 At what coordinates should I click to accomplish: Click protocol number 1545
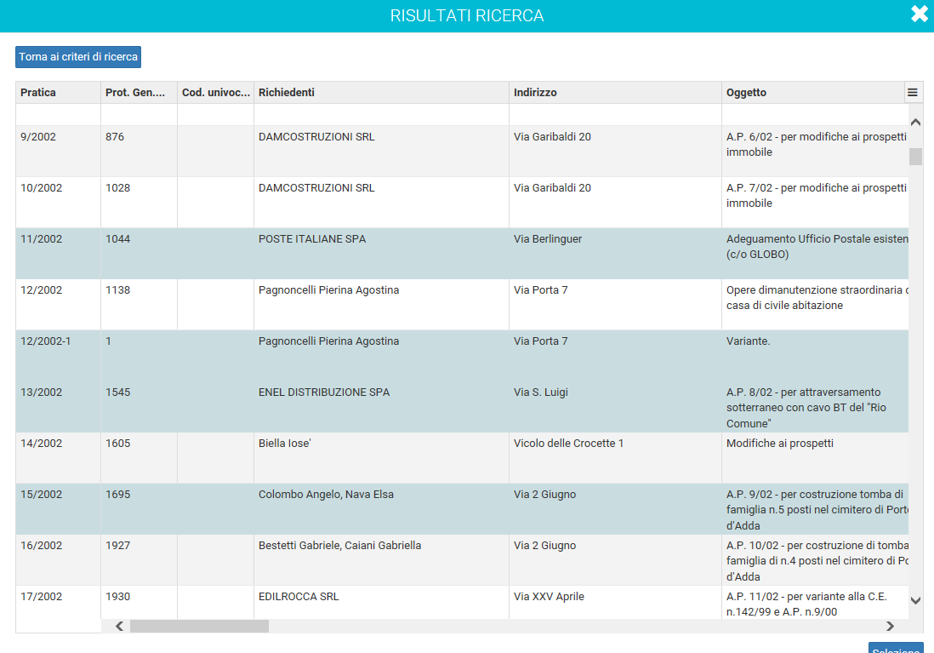(118, 392)
